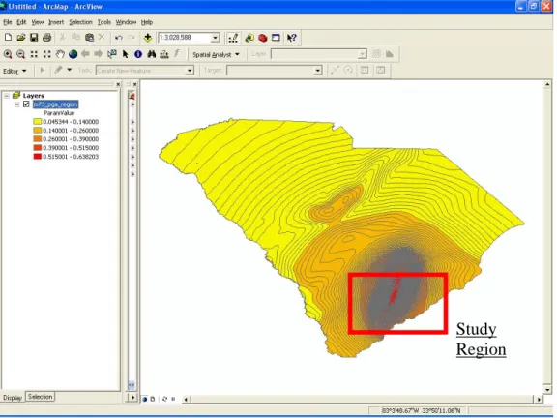The width and height of the screenshot is (557, 418).
Task: Open the Task dropdown list
Action: click(x=190, y=71)
